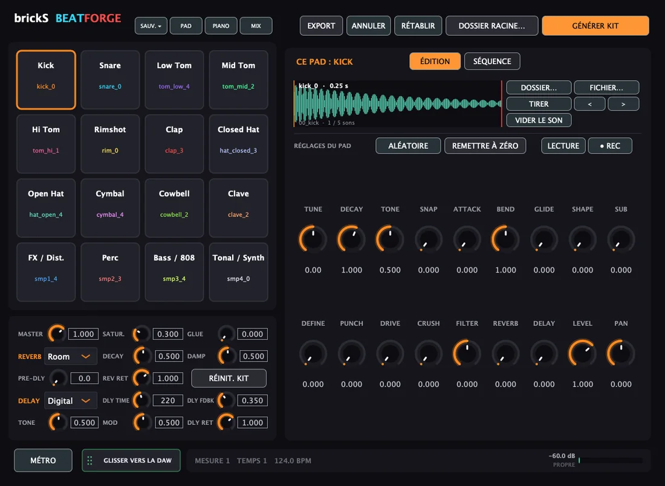This screenshot has width=665, height=486.
Task: Click the GLUE knob
Action: click(227, 334)
